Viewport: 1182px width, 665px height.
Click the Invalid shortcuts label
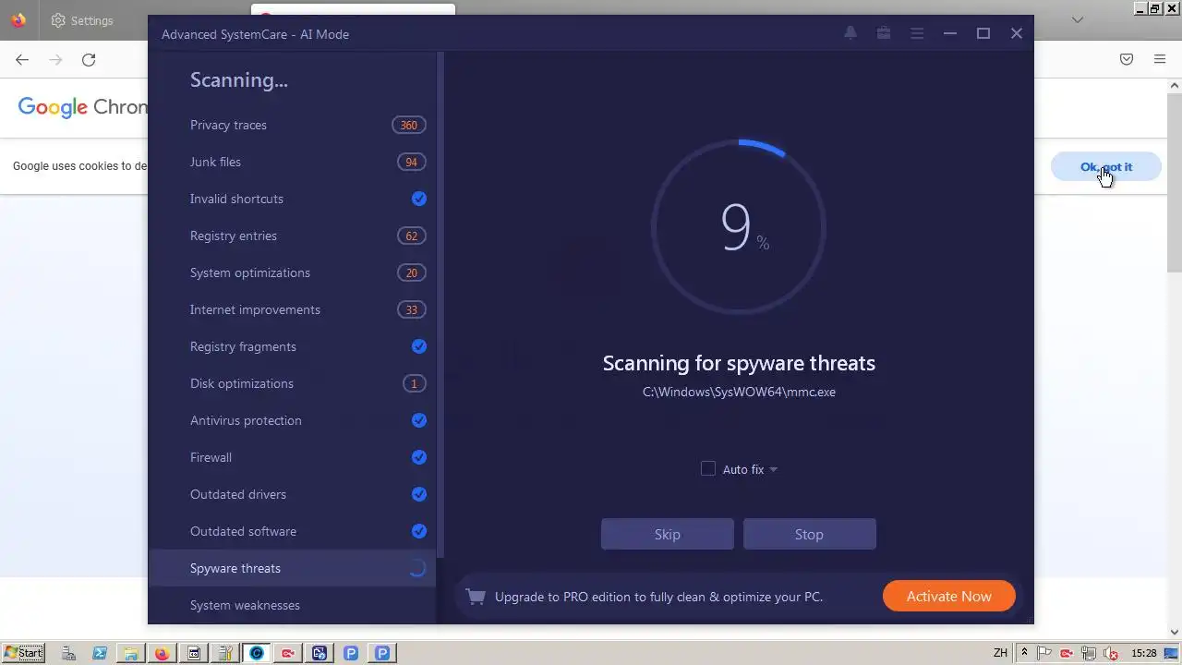pyautogui.click(x=236, y=199)
